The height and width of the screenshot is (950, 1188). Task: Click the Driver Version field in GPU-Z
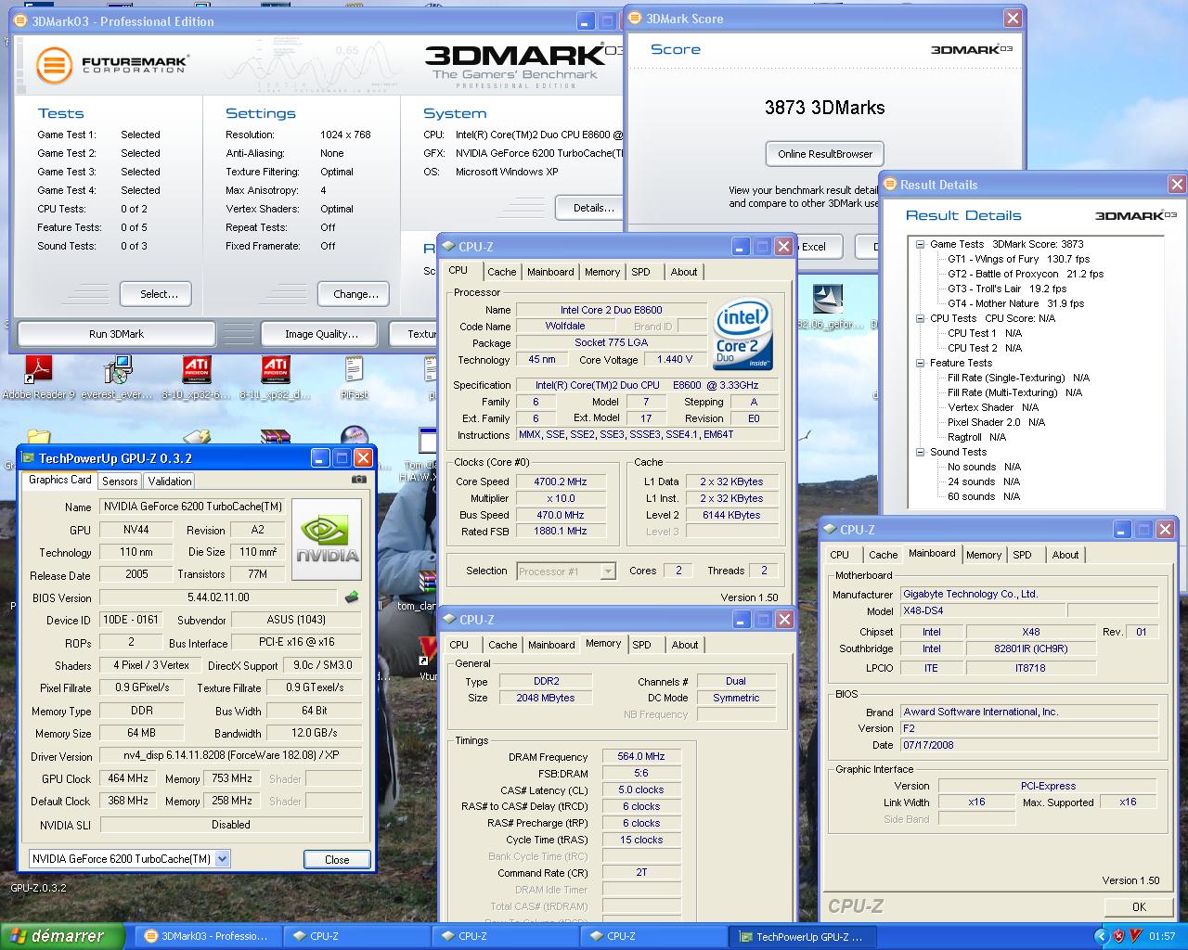point(230,756)
